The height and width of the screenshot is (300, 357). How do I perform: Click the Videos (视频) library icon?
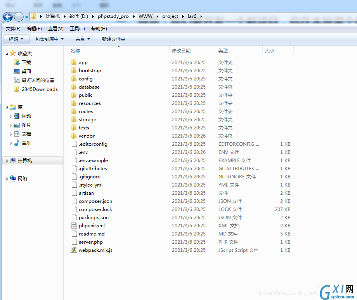pos(17,116)
